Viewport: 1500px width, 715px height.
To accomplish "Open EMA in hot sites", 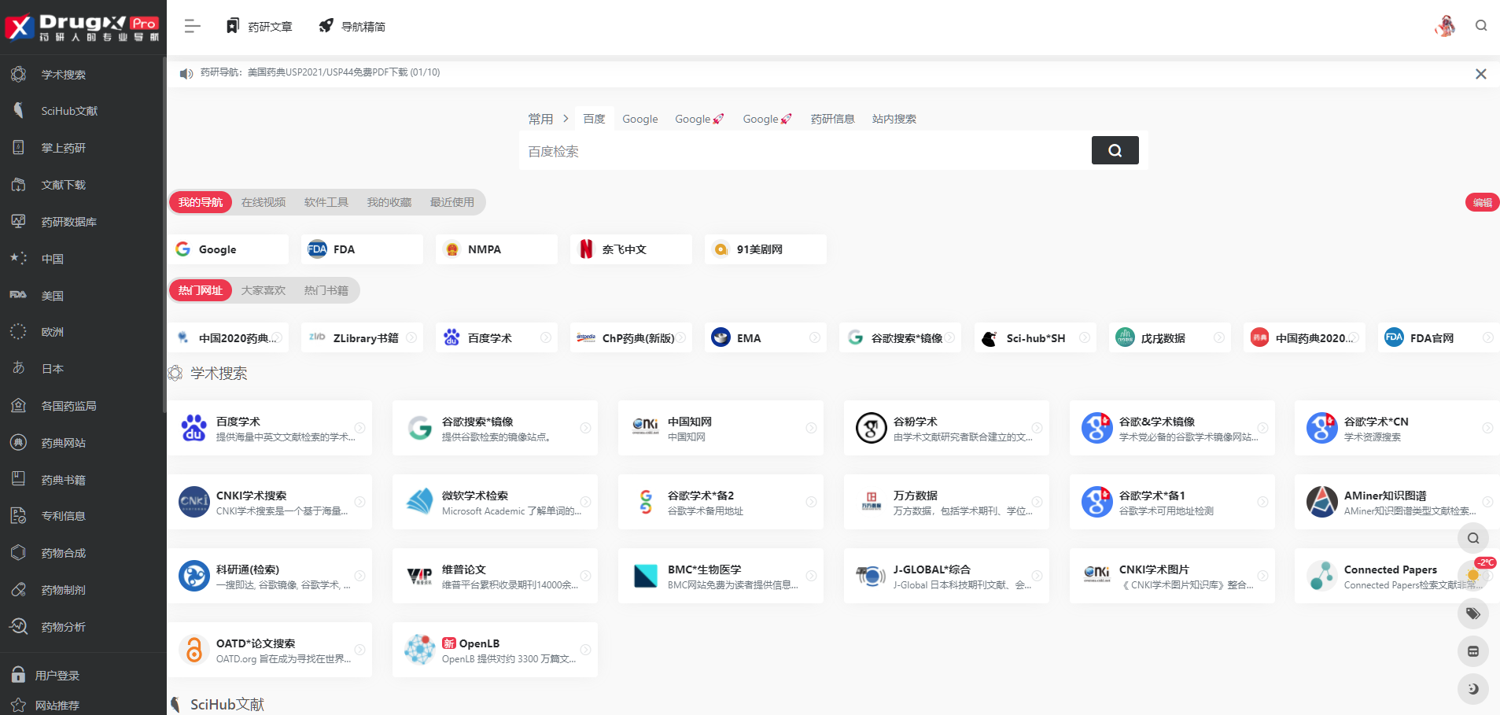I will 765,337.
